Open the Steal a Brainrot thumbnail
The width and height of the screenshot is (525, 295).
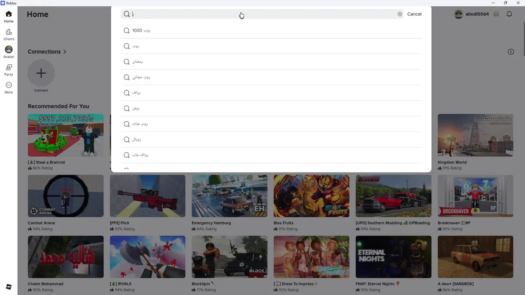coord(66,135)
